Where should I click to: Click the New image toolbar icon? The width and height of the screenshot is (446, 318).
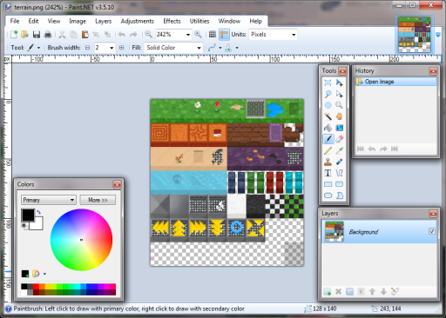click(x=14, y=35)
